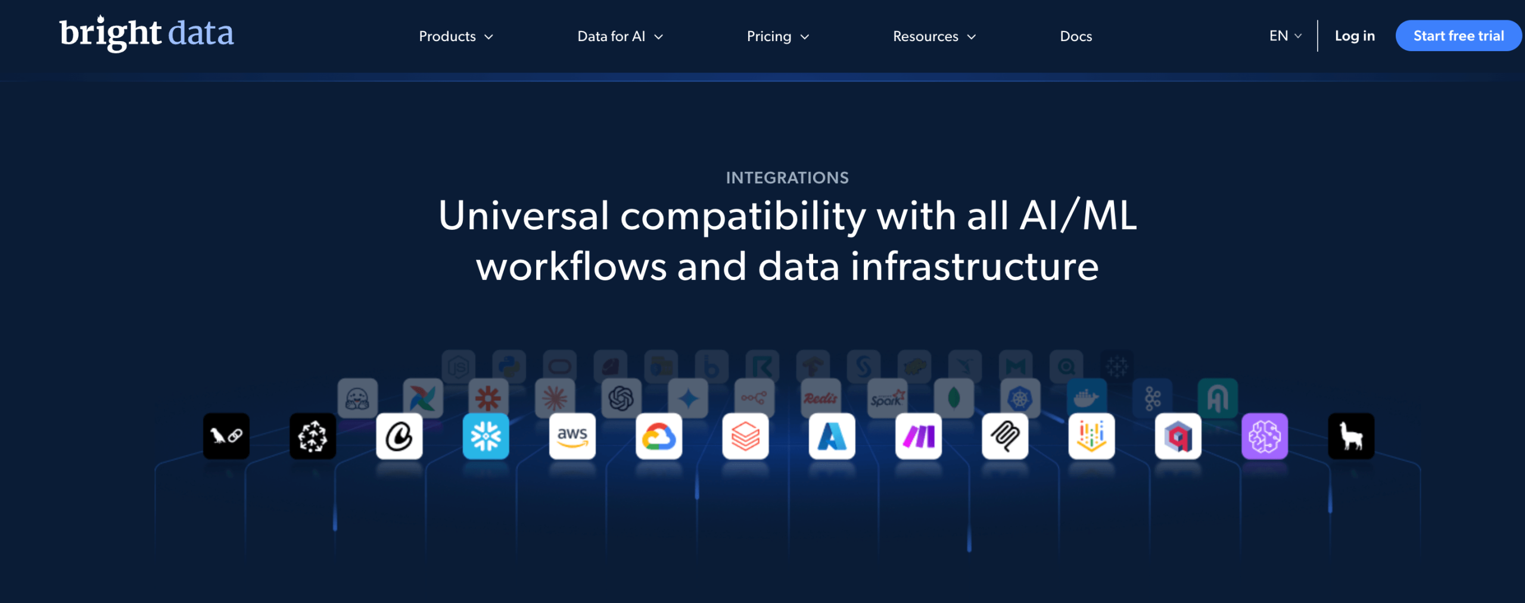
Task: Click the Hugging Face emoji icon
Action: (x=357, y=398)
